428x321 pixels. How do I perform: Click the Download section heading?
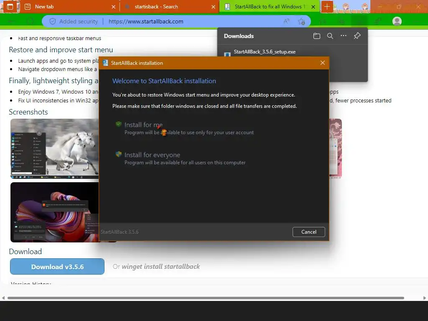click(x=25, y=251)
